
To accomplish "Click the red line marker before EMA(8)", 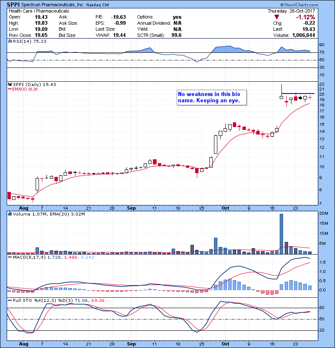I will point(10,89).
